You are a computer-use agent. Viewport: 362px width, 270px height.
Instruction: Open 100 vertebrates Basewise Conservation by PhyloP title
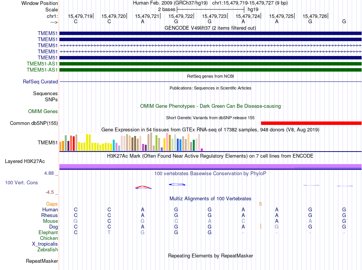[x=210, y=174]
